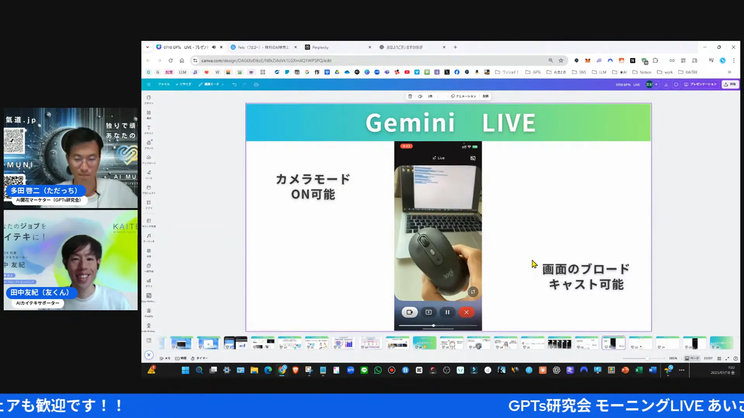Toggle the ページ view button
Image resolution: width=744 pixels, height=418 pixels.
(x=692, y=358)
